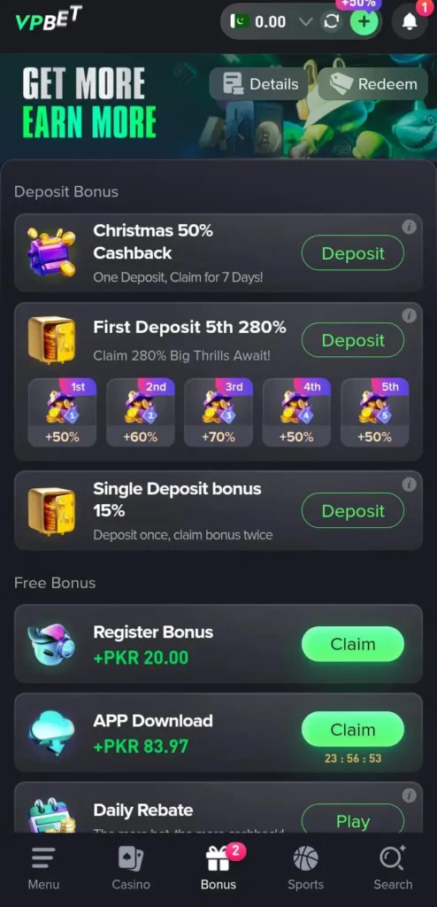This screenshot has height=907, width=437.
Task: Open info for Christmas 50% Cashback
Action: click(x=410, y=228)
